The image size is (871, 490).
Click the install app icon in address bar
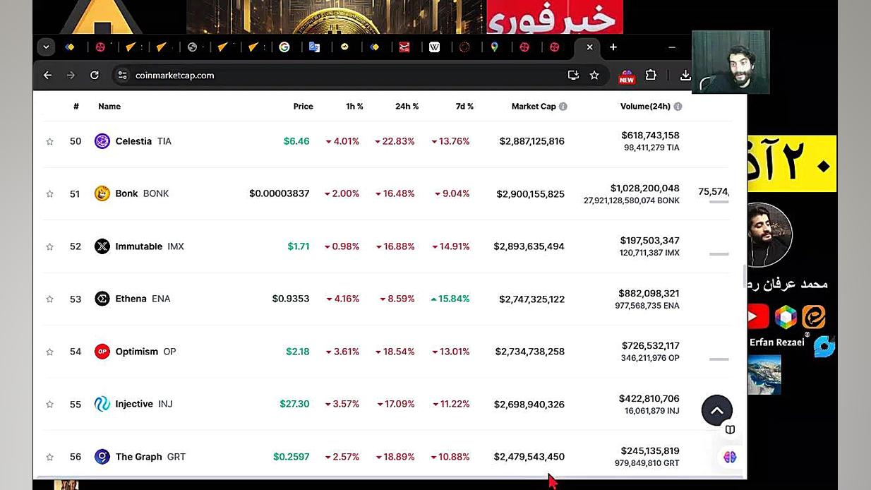573,76
